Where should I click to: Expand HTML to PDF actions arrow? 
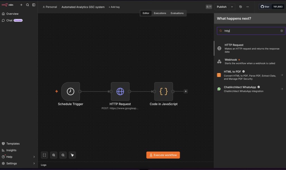[x=282, y=75]
